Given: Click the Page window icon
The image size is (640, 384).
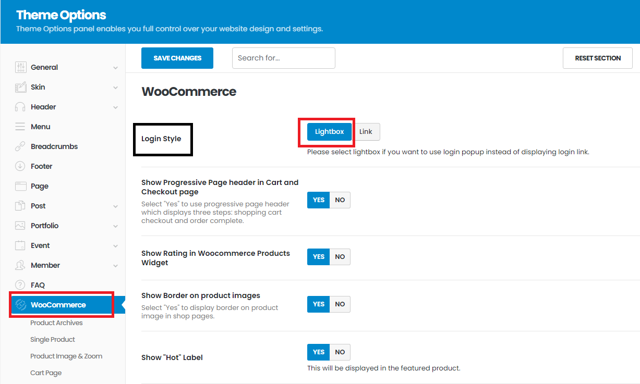Looking at the screenshot, I should 20,186.
